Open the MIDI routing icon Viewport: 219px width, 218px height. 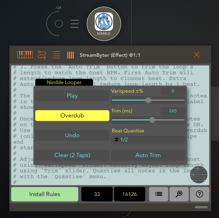[42, 55]
